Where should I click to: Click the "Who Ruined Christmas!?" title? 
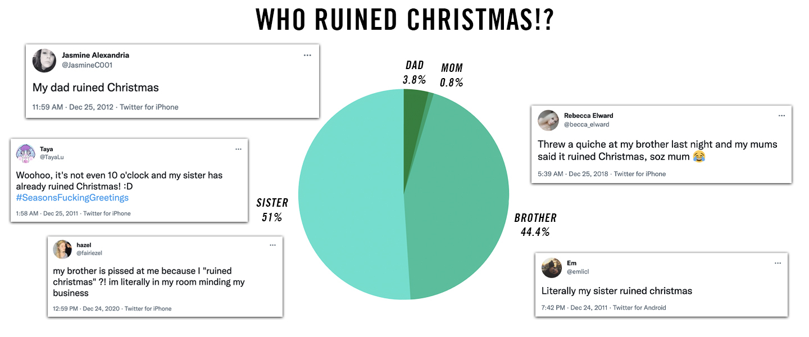pos(404,20)
